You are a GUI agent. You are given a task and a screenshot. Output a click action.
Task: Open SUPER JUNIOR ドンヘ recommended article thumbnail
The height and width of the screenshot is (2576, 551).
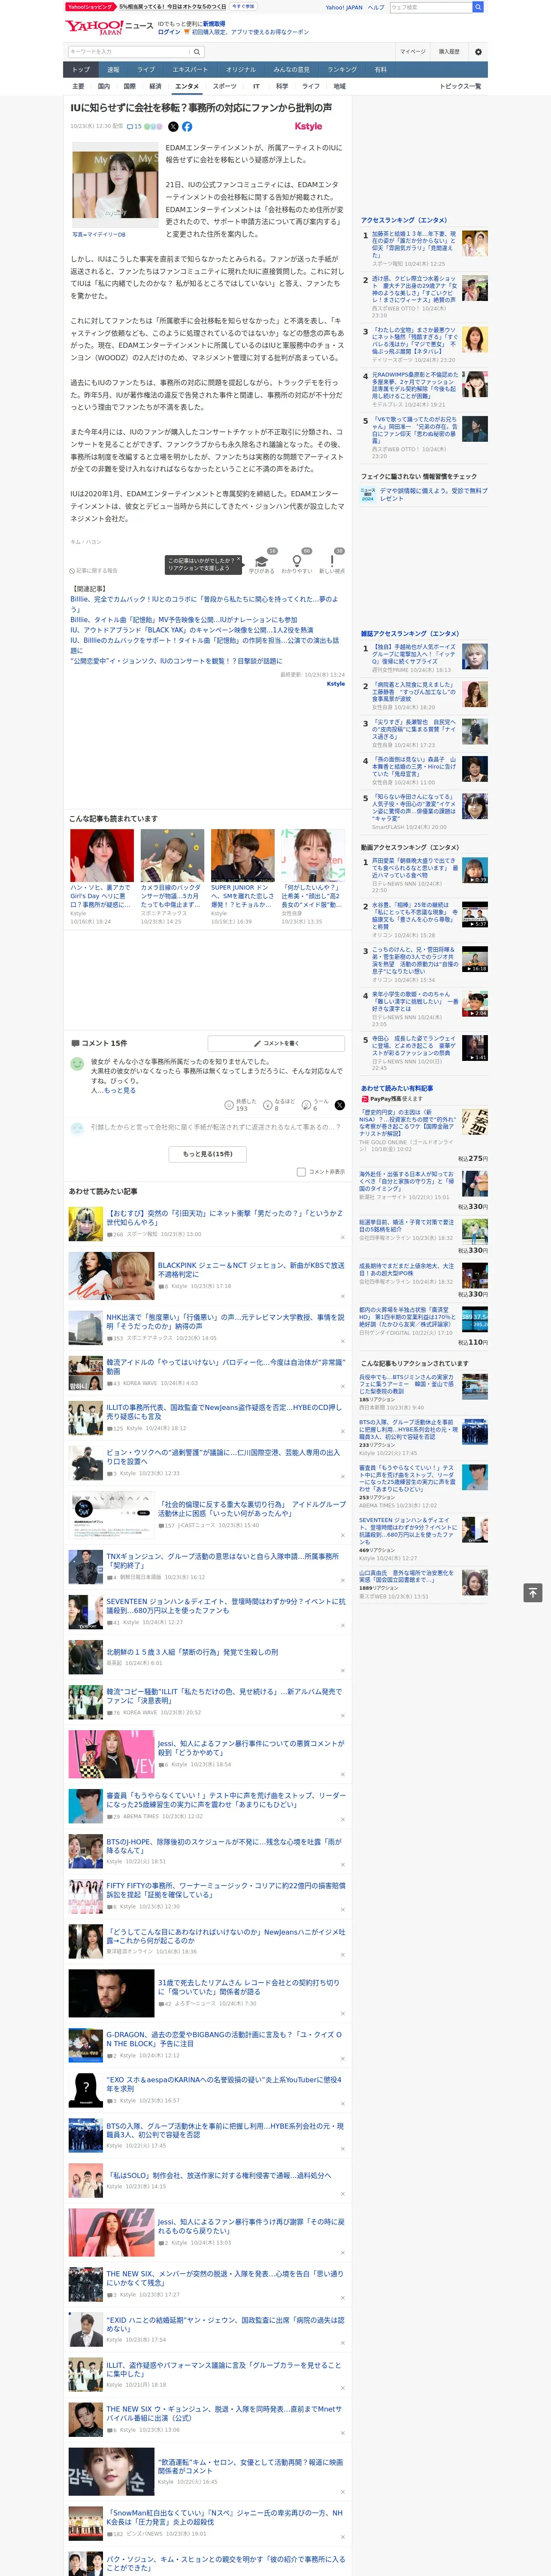click(242, 854)
